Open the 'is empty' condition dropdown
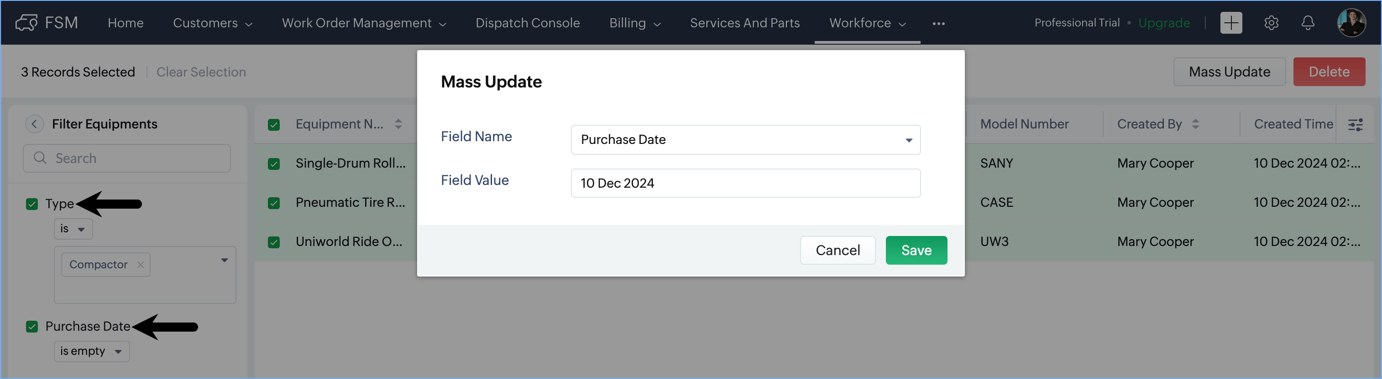Screen dimensions: 1382x379 [91, 352]
